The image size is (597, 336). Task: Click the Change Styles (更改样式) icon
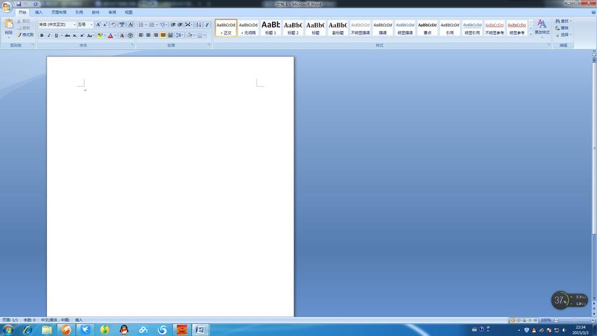541,26
